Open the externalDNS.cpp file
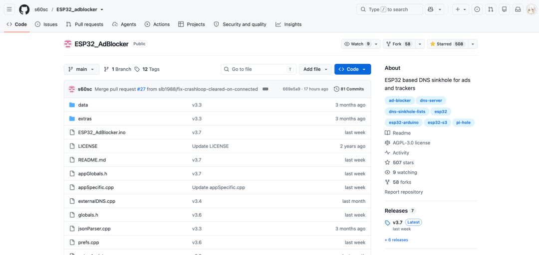The image size is (539, 255). [x=97, y=201]
